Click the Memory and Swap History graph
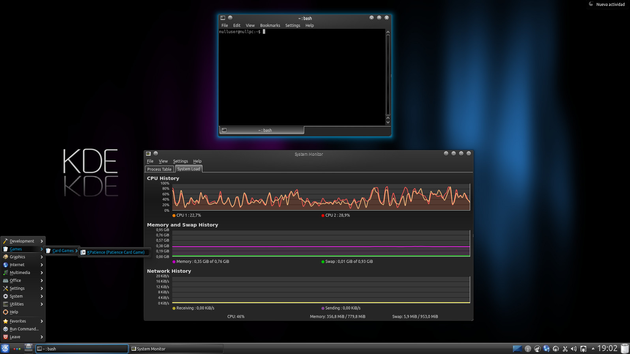 pos(321,243)
